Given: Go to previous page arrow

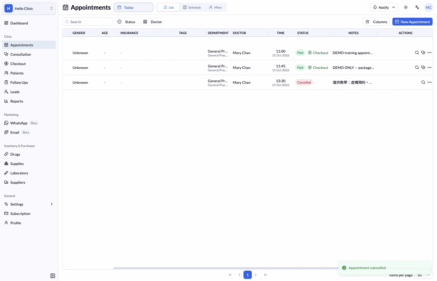Looking at the screenshot, I should (x=240, y=275).
